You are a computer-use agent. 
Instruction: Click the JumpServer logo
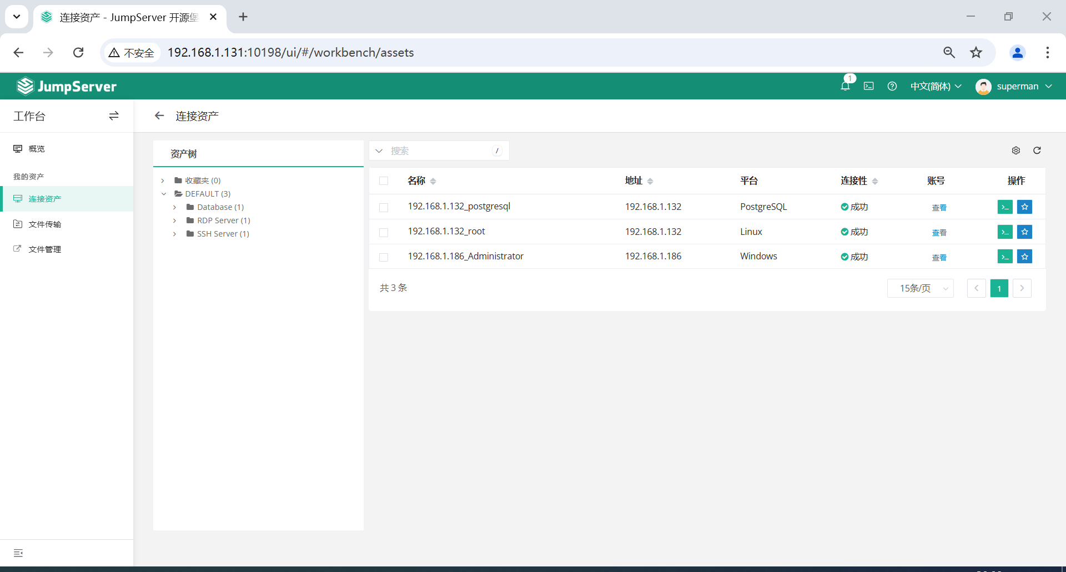coord(67,86)
